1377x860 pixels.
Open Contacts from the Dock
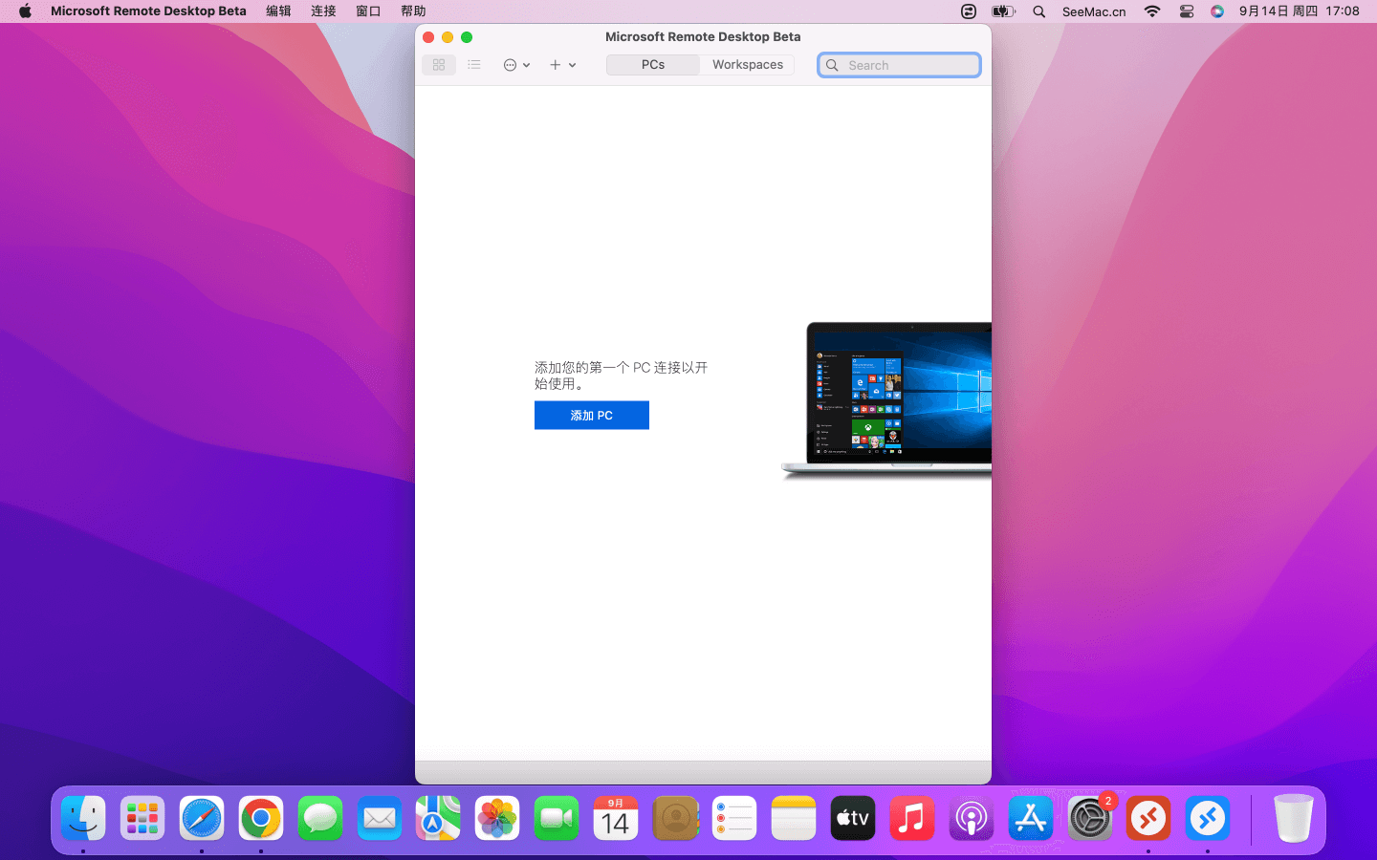(675, 819)
